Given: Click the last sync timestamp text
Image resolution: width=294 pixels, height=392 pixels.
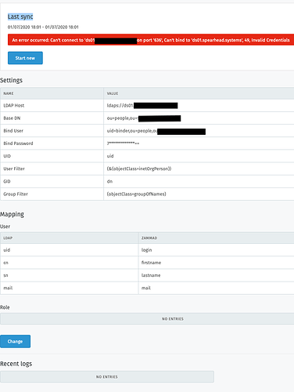Looking at the screenshot, I should [43, 27].
